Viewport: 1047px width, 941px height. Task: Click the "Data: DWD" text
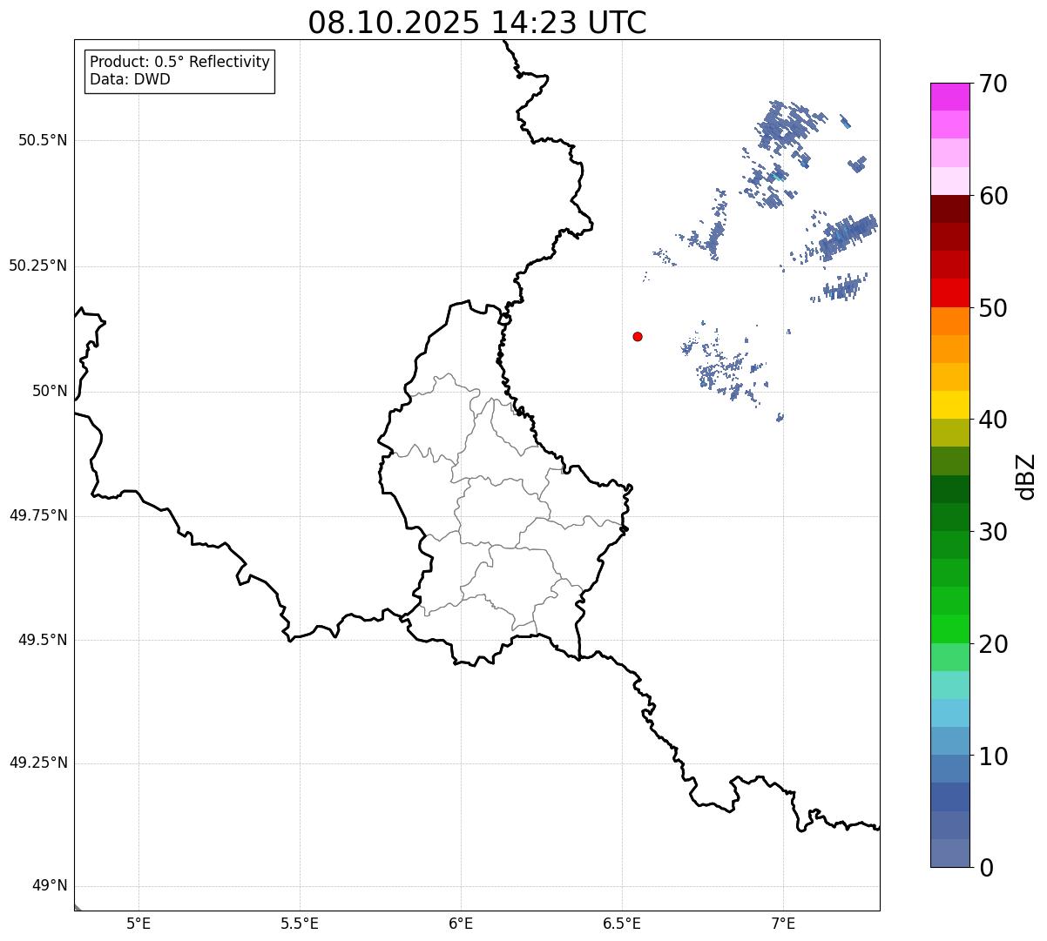click(130, 80)
